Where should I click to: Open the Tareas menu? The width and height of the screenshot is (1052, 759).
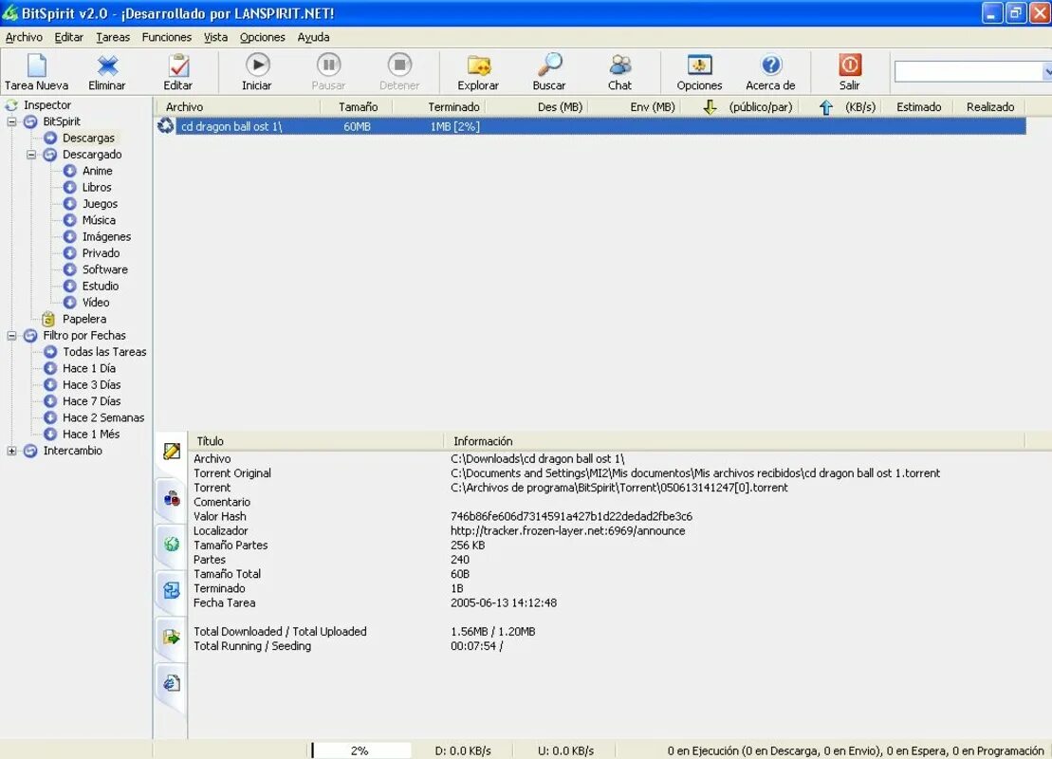[x=113, y=37]
